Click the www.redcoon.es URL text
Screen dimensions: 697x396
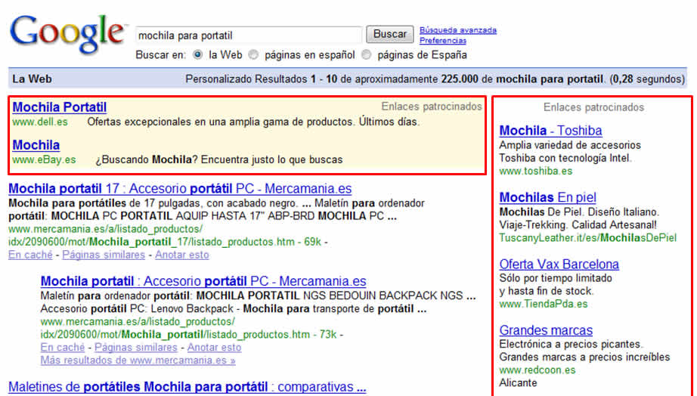[537, 370]
